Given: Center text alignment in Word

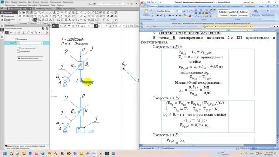Looking at the screenshot, I should click(x=200, y=13).
